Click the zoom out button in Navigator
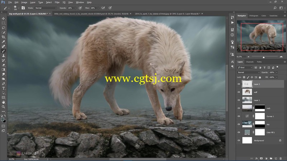This screenshot has width=287, height=161. click(x=248, y=57)
